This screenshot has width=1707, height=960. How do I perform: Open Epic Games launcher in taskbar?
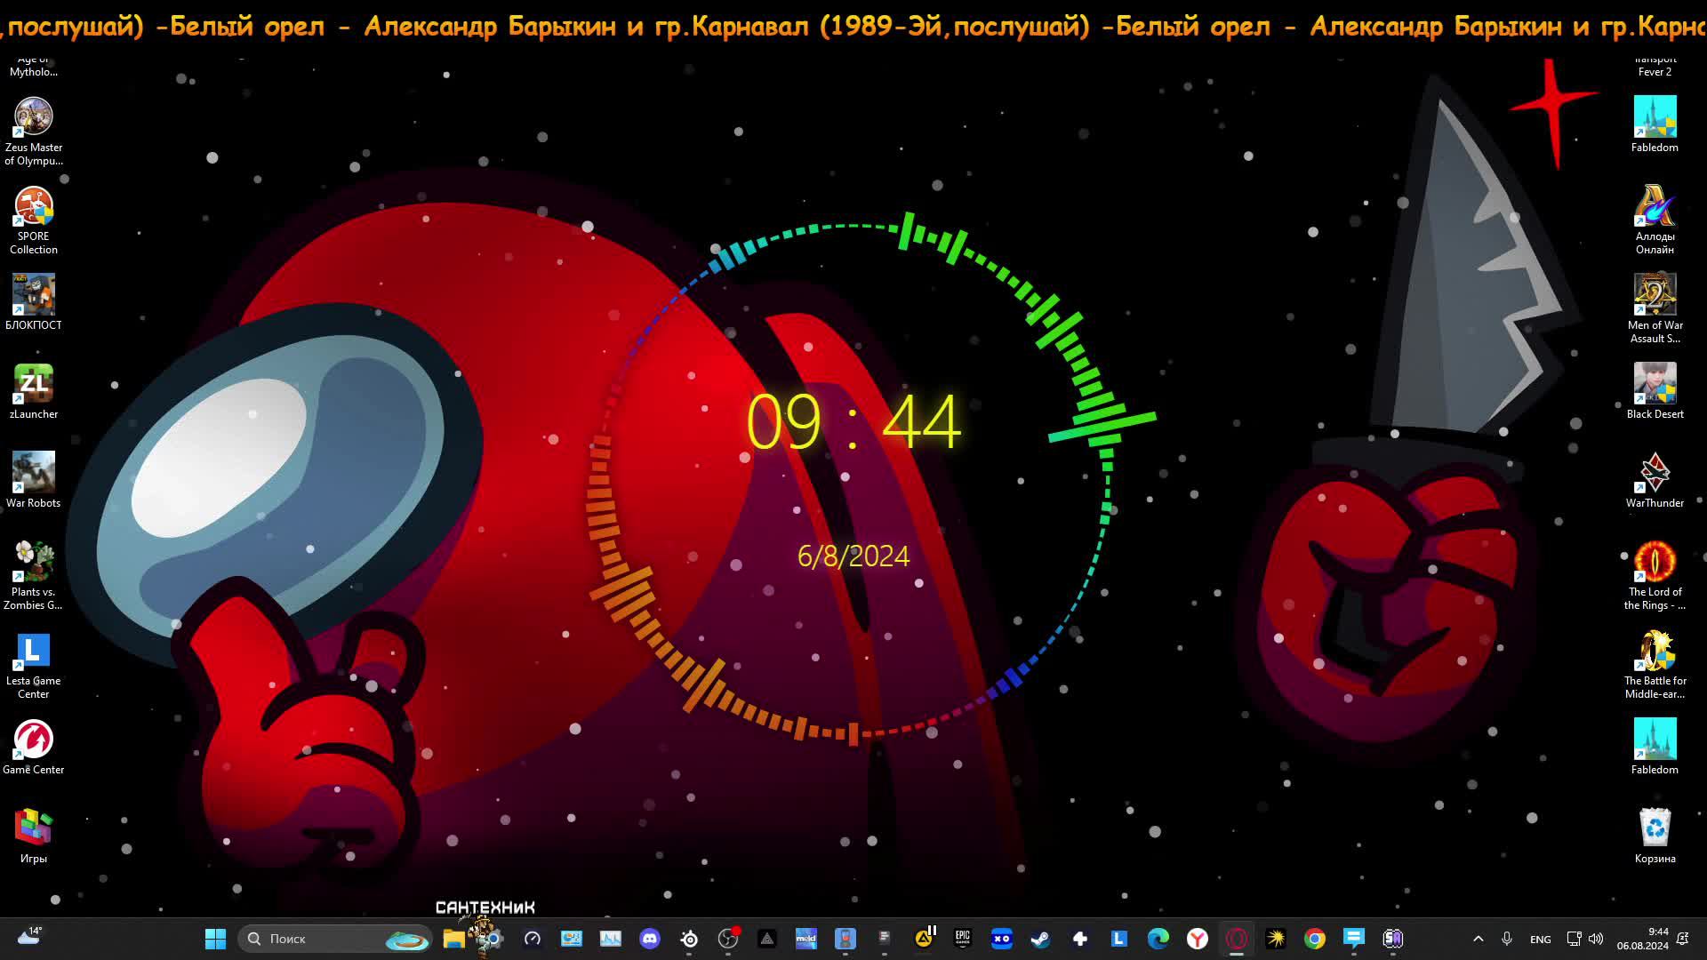pos(962,939)
